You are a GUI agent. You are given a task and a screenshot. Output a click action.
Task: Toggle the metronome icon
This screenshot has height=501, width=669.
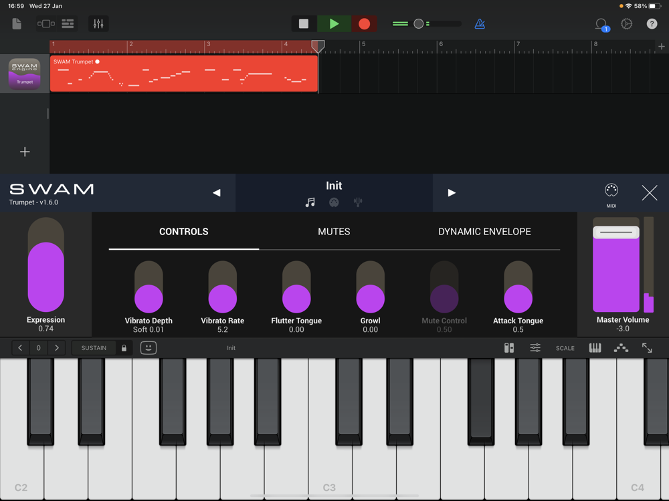coord(480,24)
